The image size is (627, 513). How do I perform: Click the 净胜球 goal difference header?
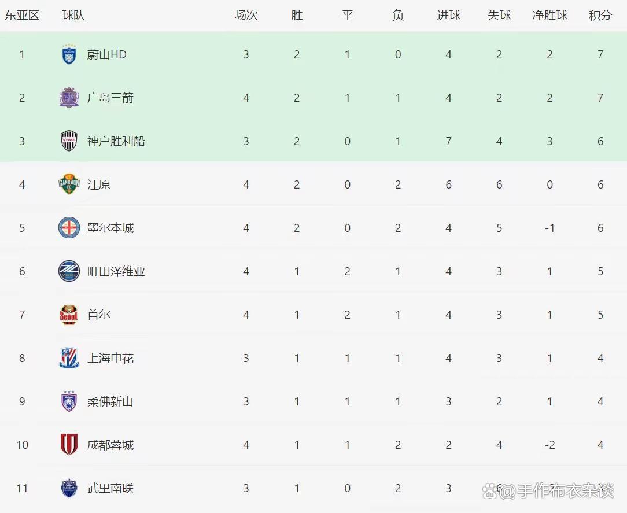[549, 16]
